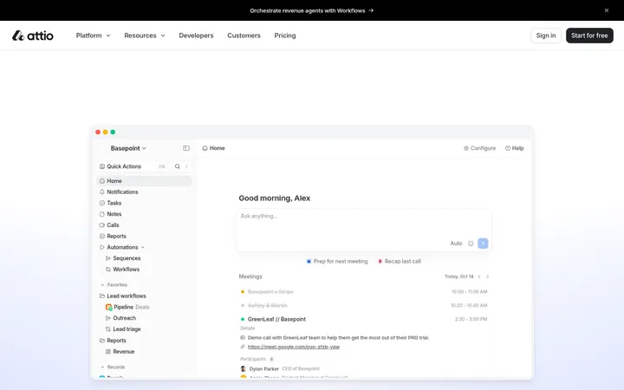Open the Auto mode selector
624x390 pixels.
point(456,244)
